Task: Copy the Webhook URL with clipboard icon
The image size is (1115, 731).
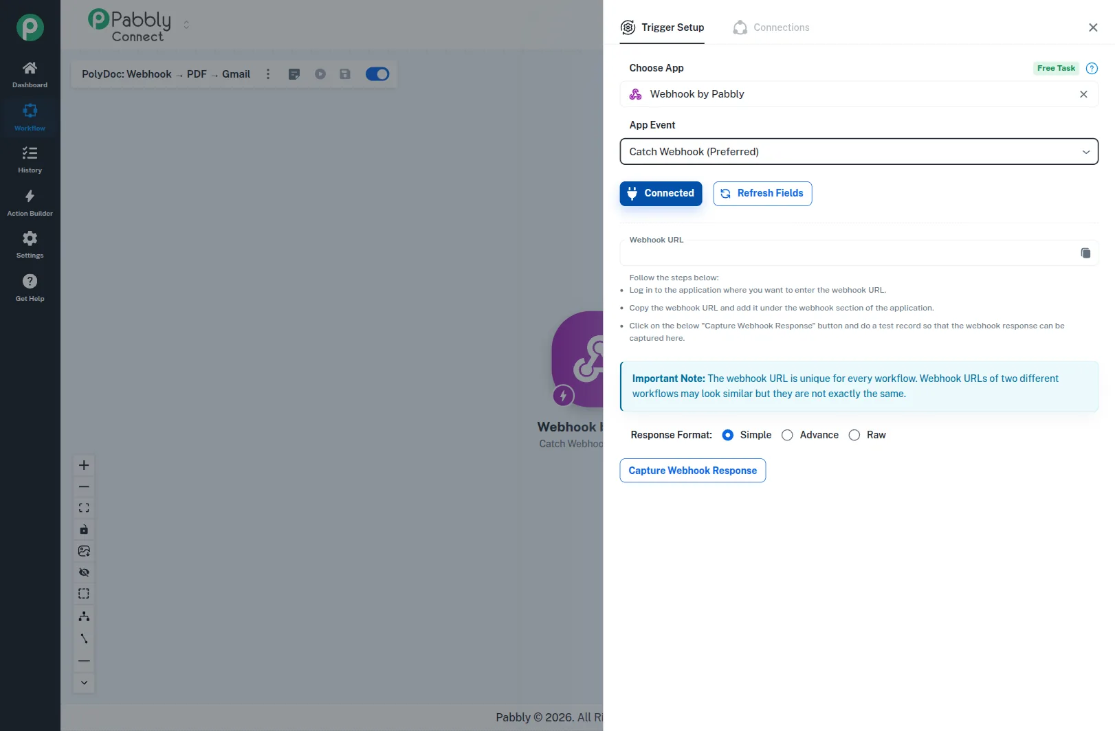Action: point(1085,254)
